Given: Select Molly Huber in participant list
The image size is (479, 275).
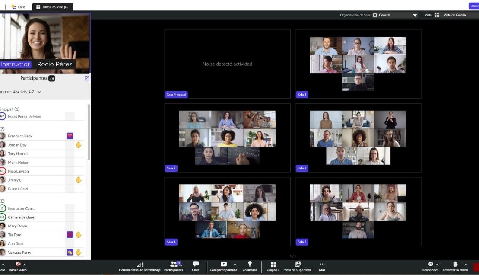Looking at the screenshot, I should pos(18,163).
